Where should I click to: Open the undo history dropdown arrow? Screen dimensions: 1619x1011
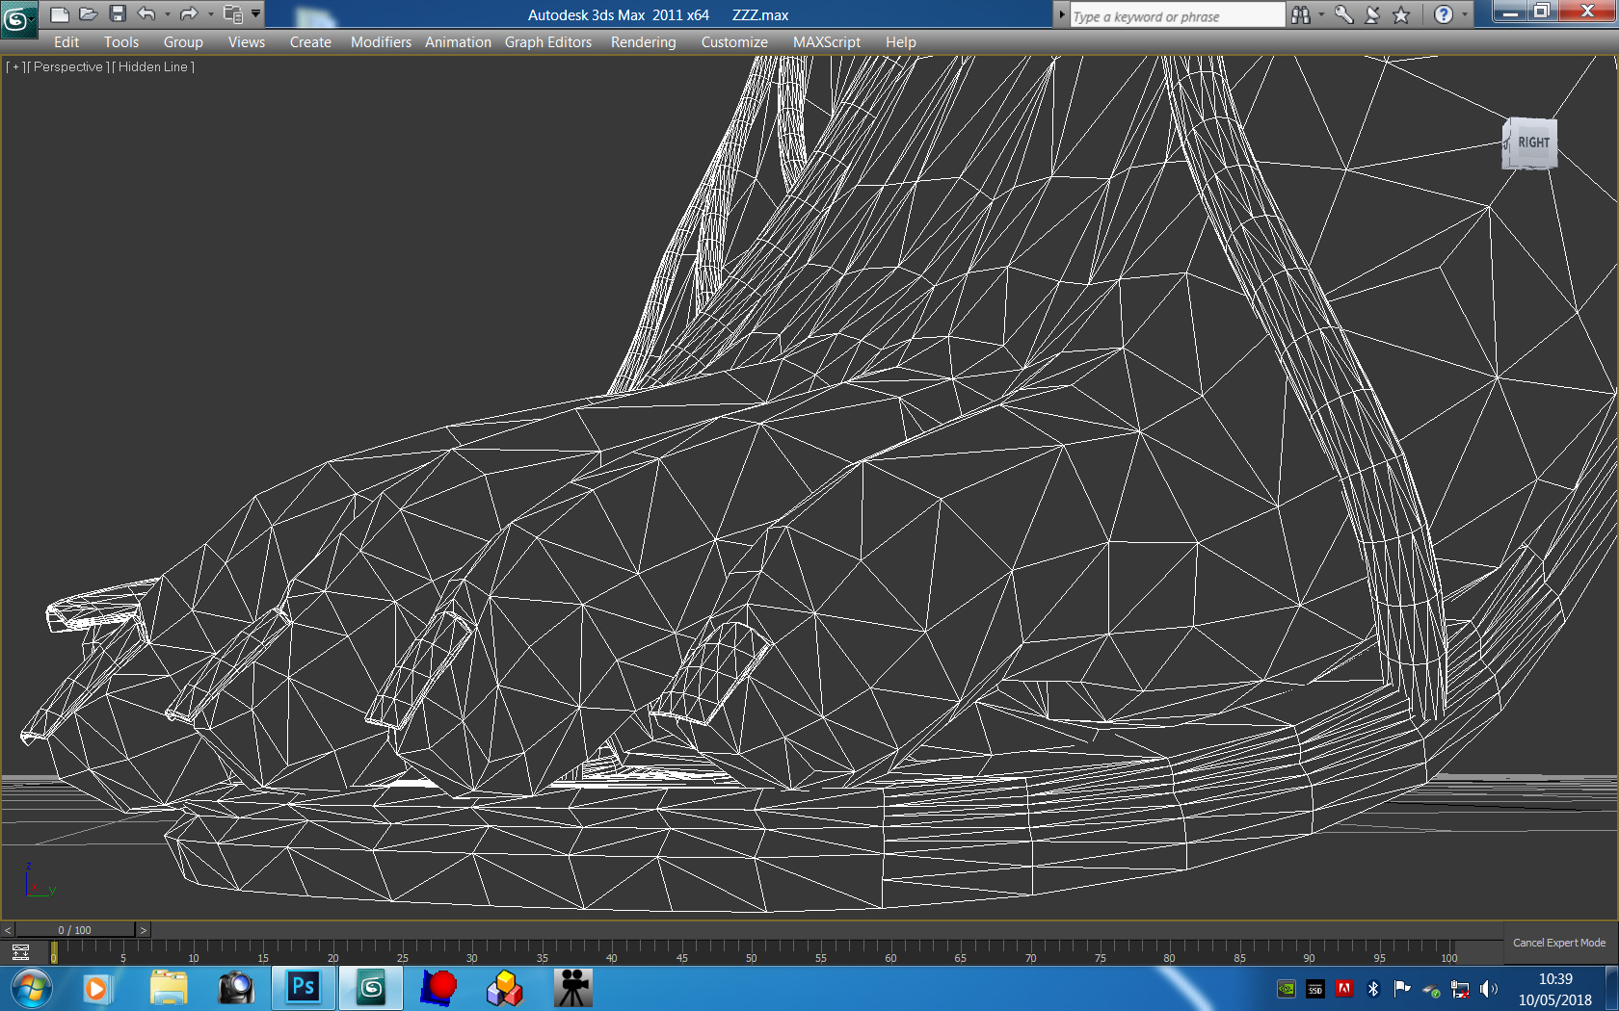click(x=168, y=14)
